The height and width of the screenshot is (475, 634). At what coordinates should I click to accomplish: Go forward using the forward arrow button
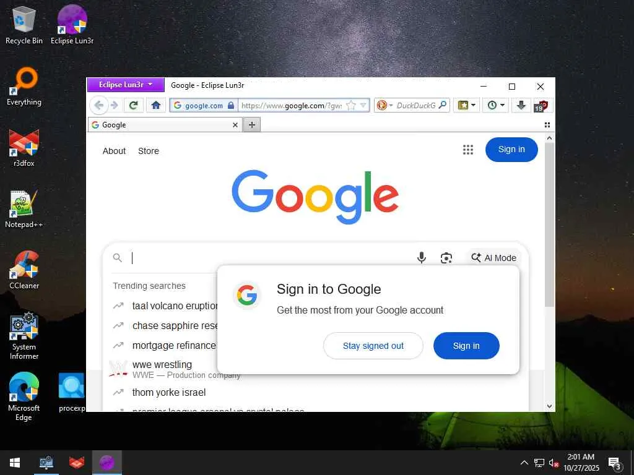(115, 105)
